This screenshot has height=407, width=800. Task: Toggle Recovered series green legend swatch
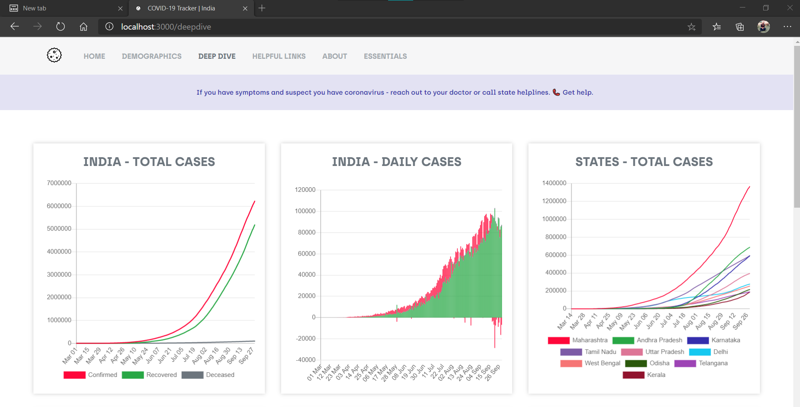133,375
